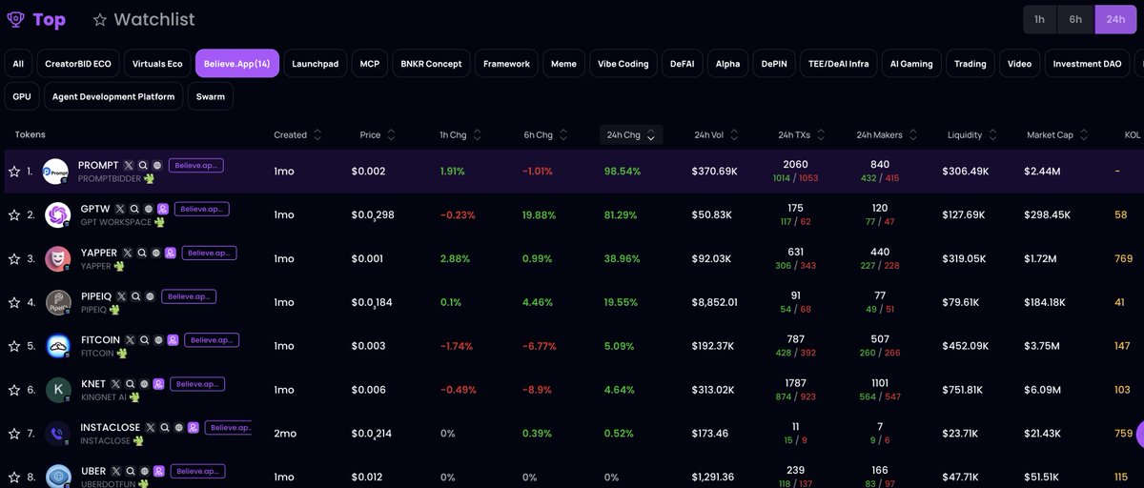Click the search icon beside INSTACLOSE

point(164,428)
